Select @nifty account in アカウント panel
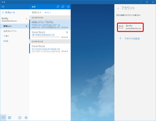The height and width of the screenshot is (121, 156). (x=130, y=27)
